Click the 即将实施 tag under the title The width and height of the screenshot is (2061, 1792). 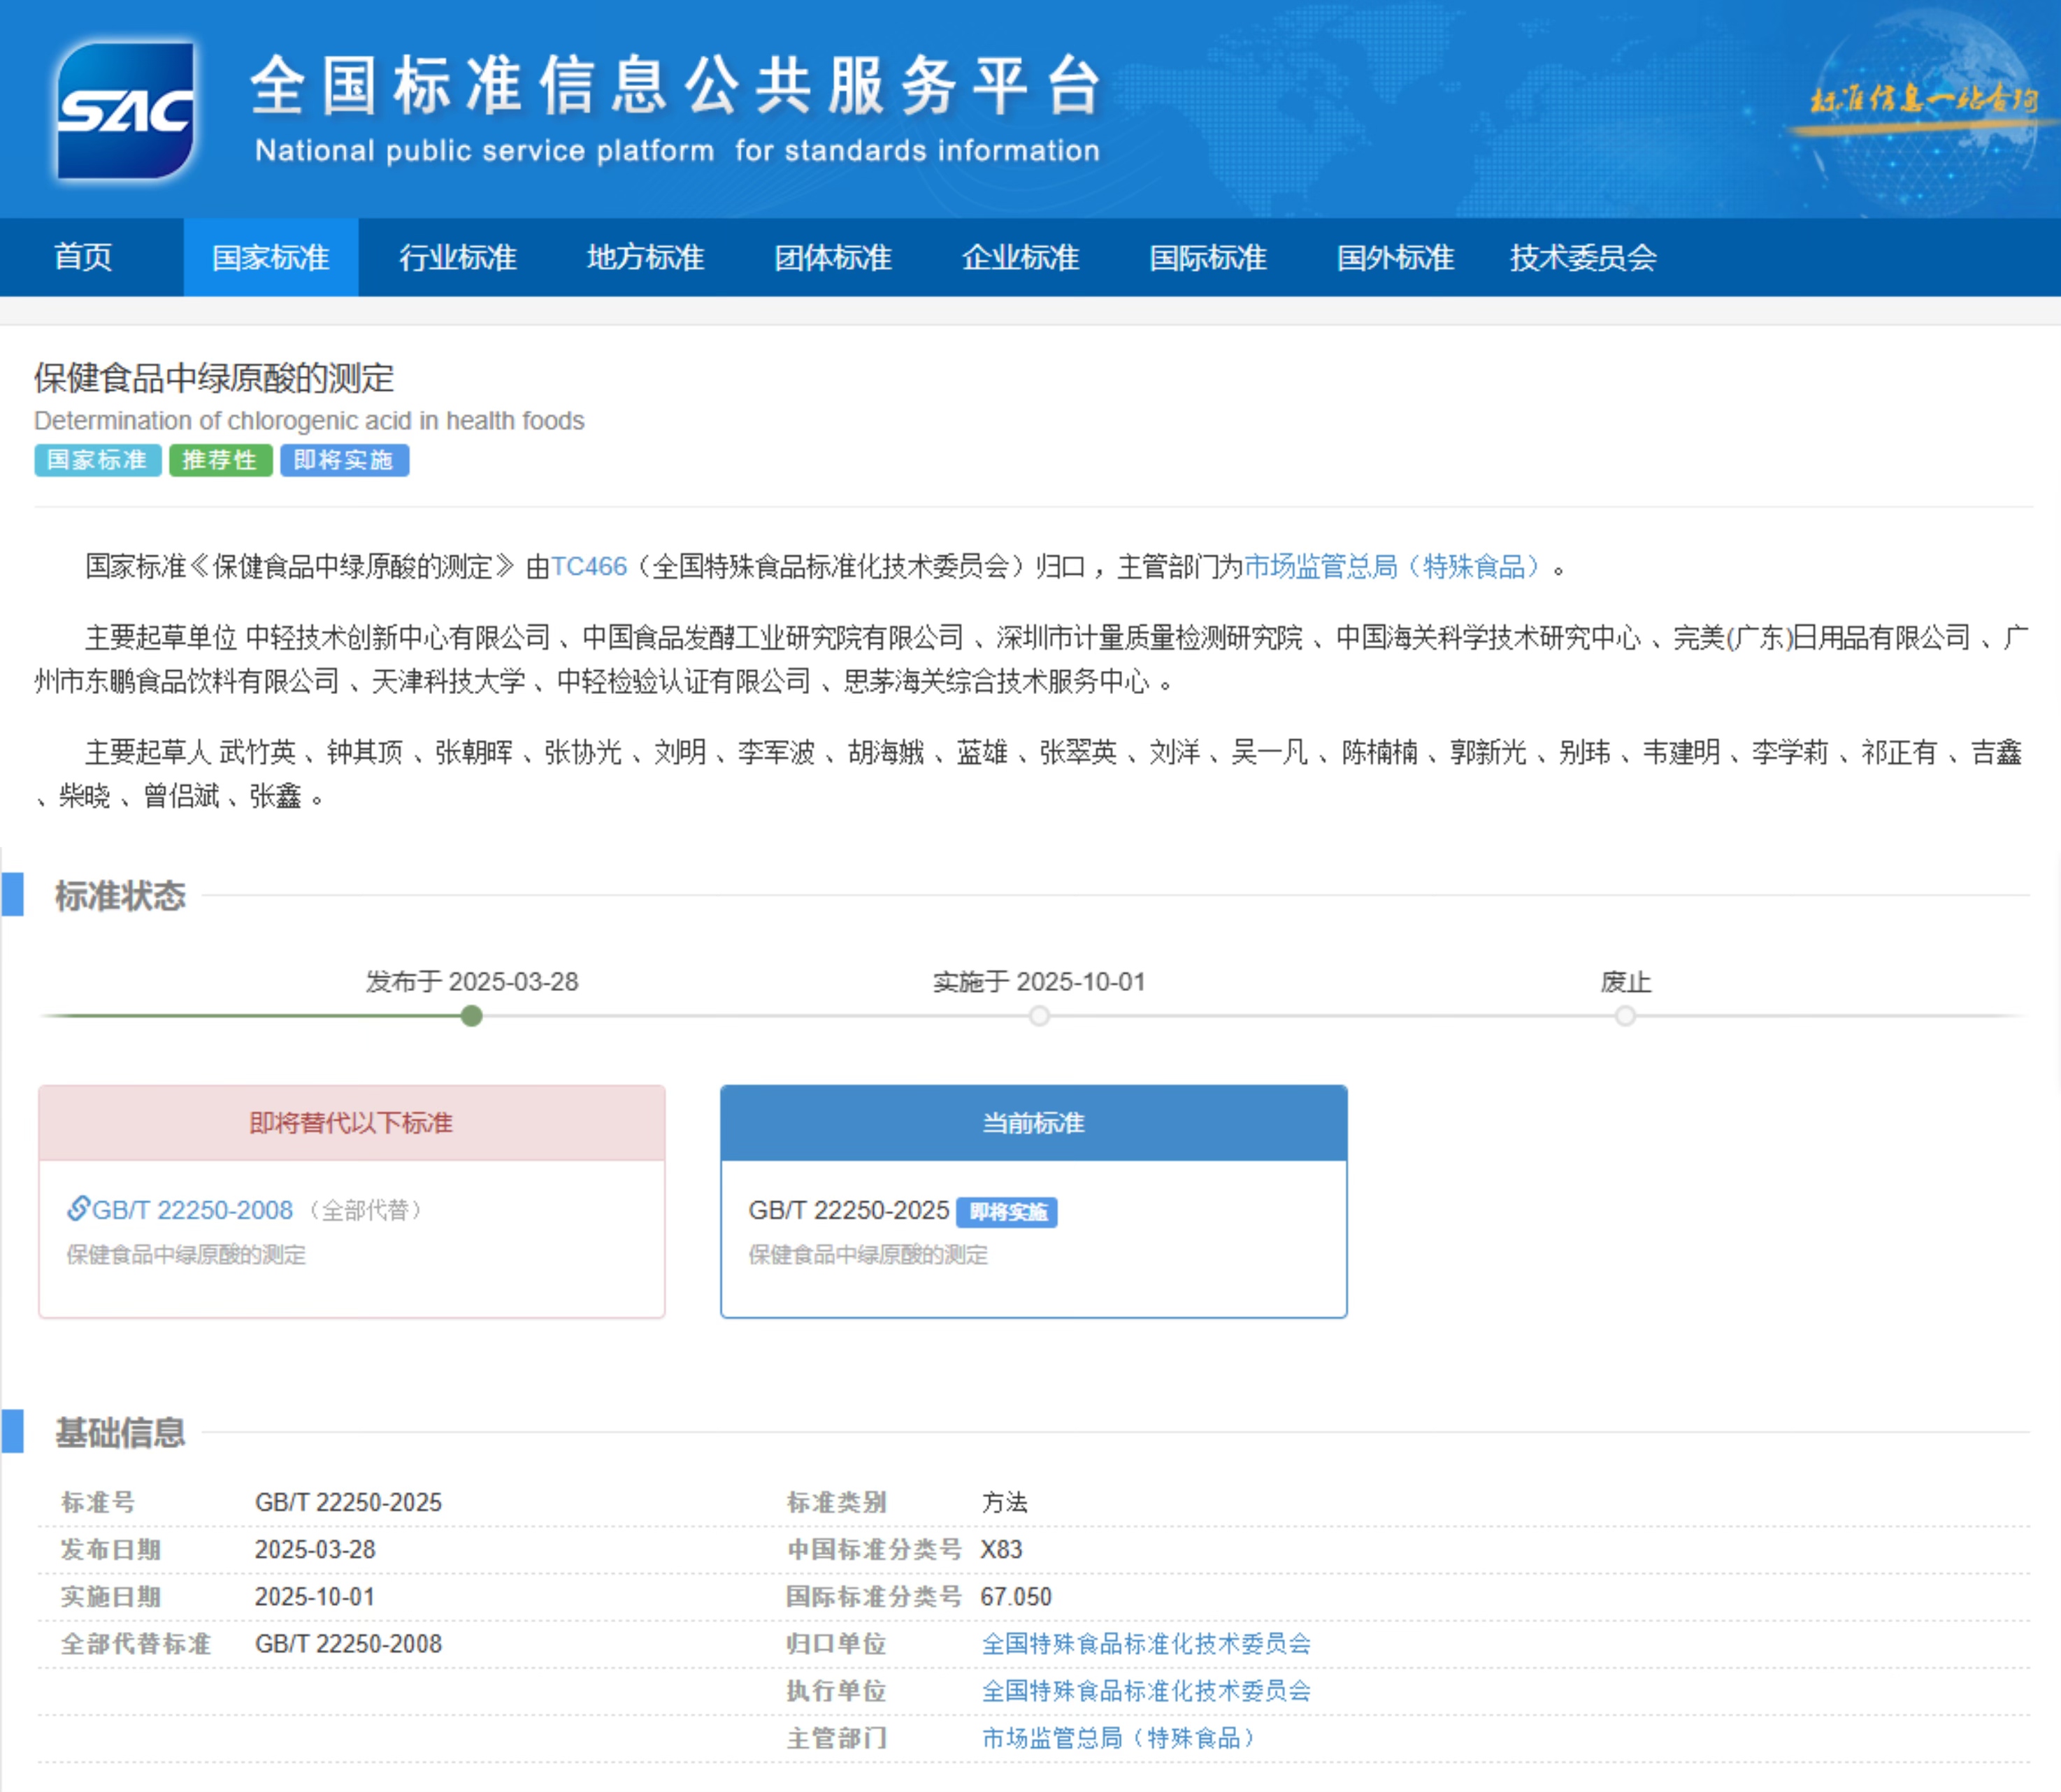pos(344,460)
